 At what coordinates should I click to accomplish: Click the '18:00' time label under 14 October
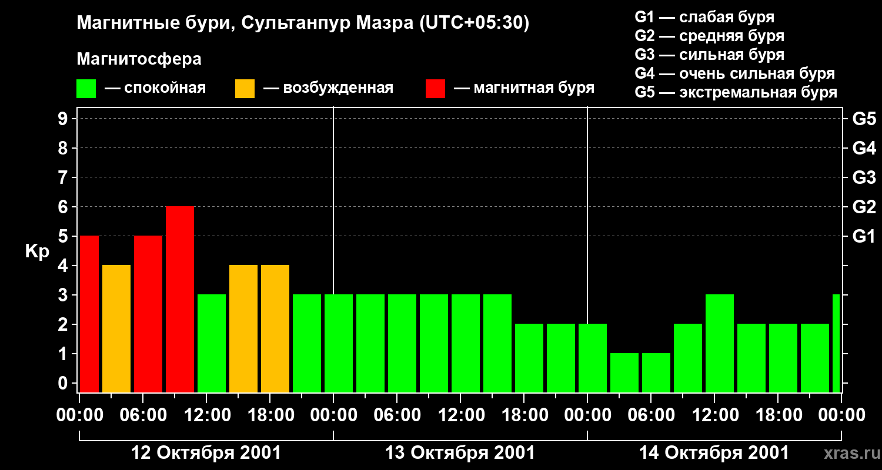[x=778, y=415]
